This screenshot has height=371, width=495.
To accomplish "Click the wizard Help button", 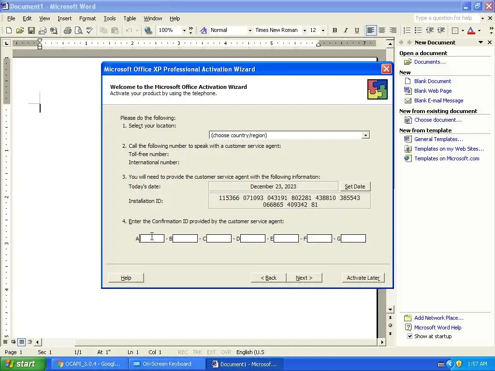I will pos(126,278).
